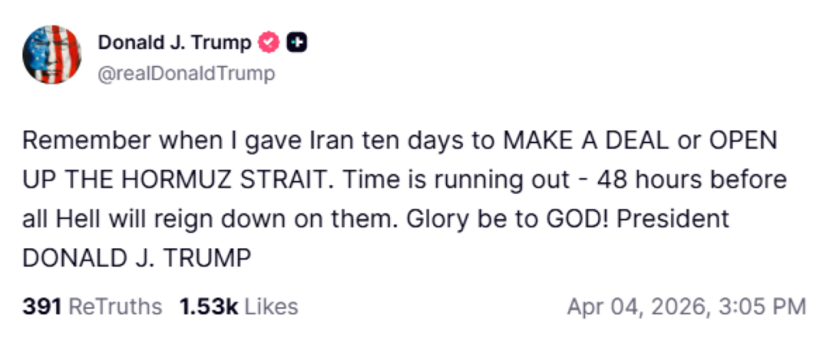Click the @realDonaldTrump handle
Image resolution: width=823 pixels, height=341 pixels.
[186, 74]
